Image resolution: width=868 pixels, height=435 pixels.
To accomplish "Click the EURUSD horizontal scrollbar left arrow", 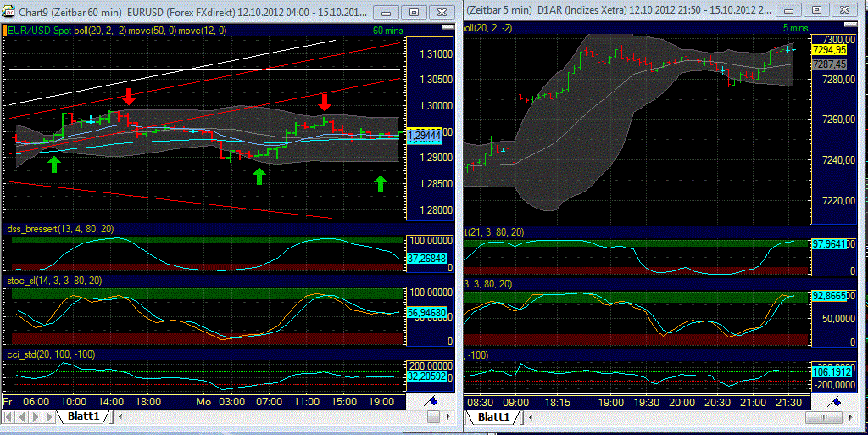I will [120, 416].
